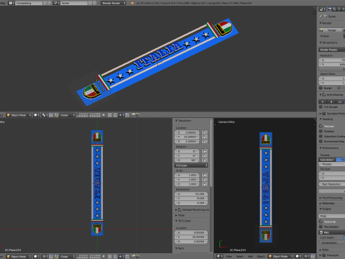Toggle the Anti-Aliasing checkbox
The width and height of the screenshot is (345, 259).
point(324,95)
